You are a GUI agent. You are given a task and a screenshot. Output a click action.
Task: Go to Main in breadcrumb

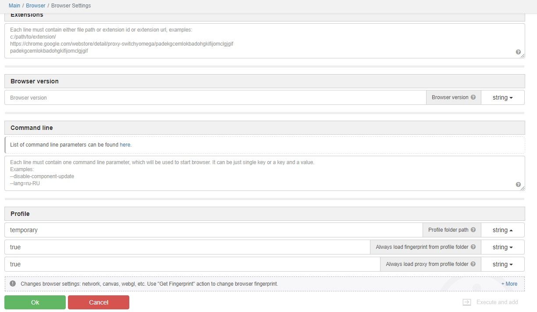pos(14,6)
